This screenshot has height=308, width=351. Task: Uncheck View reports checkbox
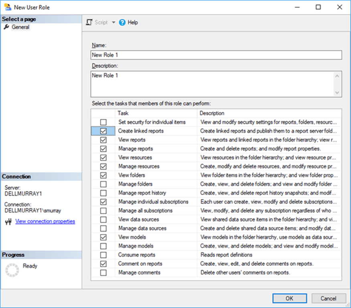(103, 140)
